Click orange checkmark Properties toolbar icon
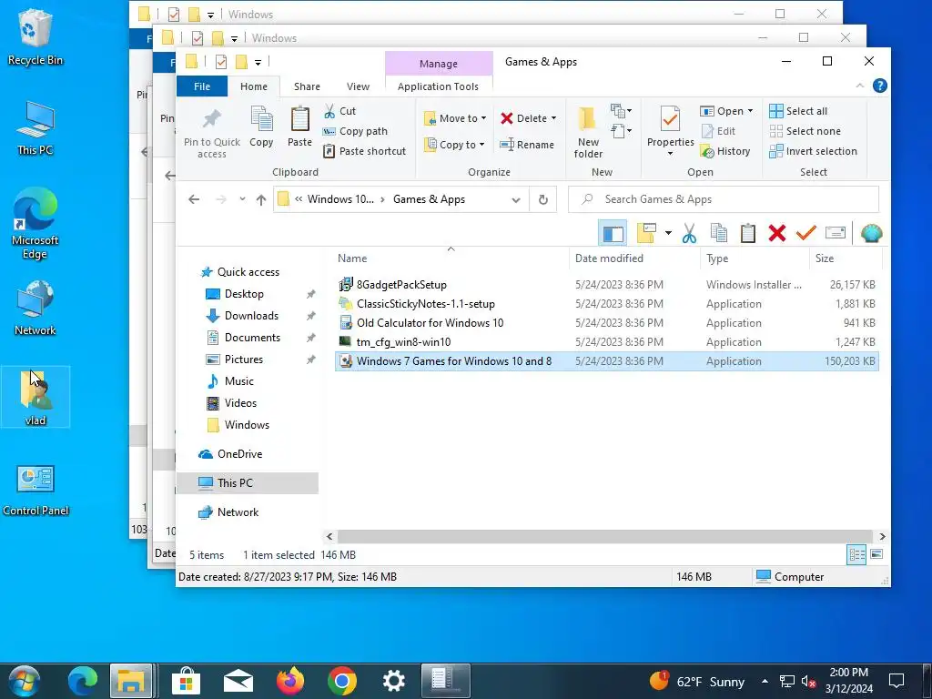This screenshot has height=699, width=932. pyautogui.click(x=806, y=233)
